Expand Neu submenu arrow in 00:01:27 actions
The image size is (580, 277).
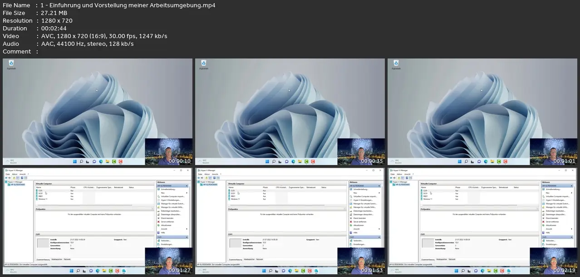(x=187, y=193)
